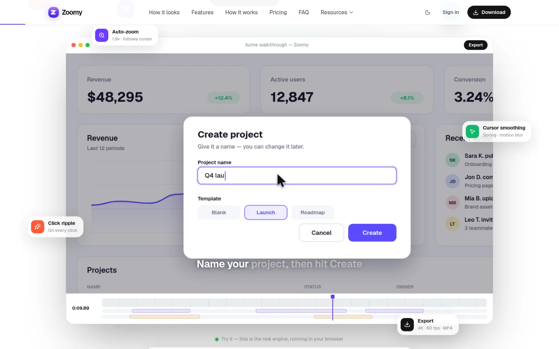The image size is (559, 349).
Task: Click the 0:09.89 timecode
Action: coord(81,308)
